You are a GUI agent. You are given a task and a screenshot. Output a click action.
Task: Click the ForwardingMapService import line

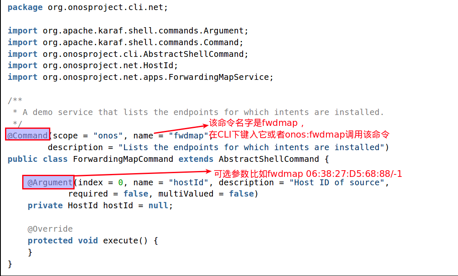coord(140,77)
